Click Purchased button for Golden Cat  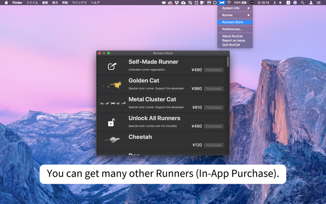[214, 89]
